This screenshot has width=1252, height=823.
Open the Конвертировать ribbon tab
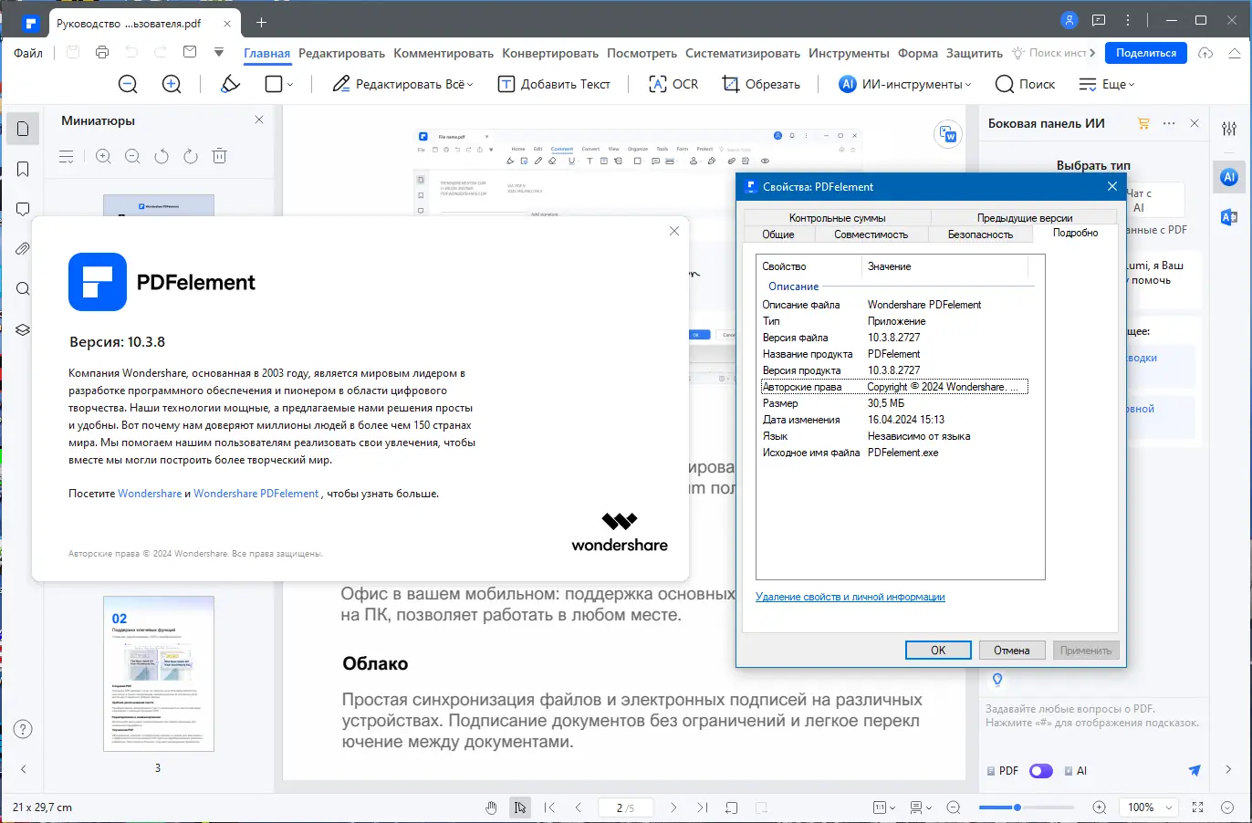pyautogui.click(x=550, y=53)
